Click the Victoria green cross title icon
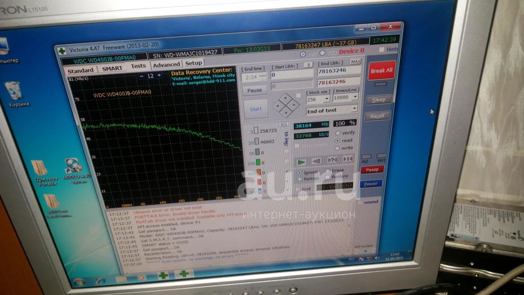The width and height of the screenshot is (524, 295). point(62,51)
